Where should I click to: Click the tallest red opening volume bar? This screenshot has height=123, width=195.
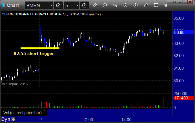[40, 98]
